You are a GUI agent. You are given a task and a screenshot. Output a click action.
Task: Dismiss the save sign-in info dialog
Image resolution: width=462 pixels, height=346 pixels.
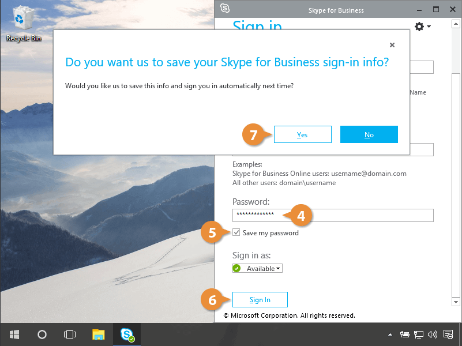pyautogui.click(x=392, y=45)
